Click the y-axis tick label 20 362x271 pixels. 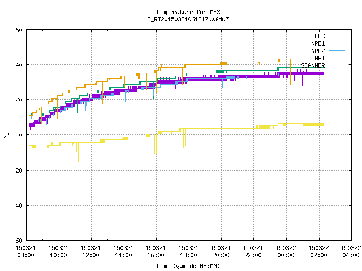tap(19, 100)
